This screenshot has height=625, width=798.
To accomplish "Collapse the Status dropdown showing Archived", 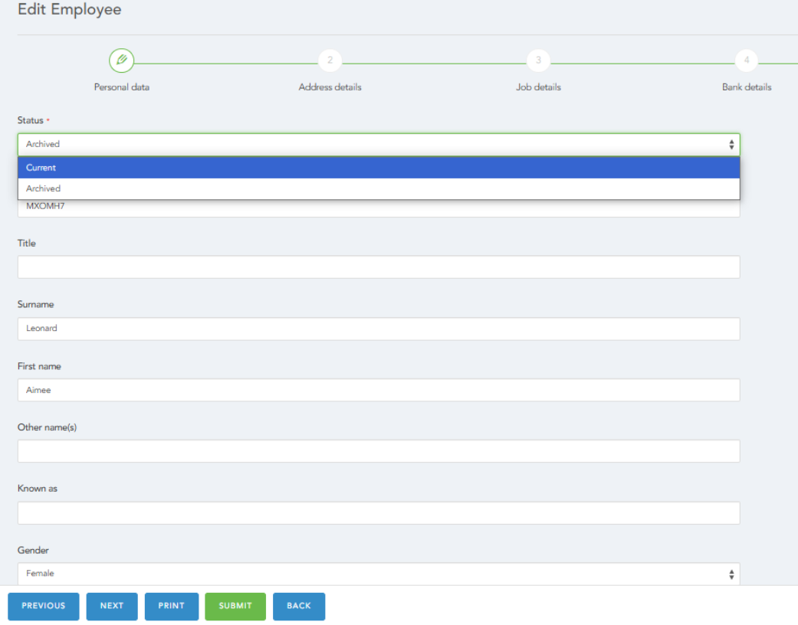I will pyautogui.click(x=379, y=144).
